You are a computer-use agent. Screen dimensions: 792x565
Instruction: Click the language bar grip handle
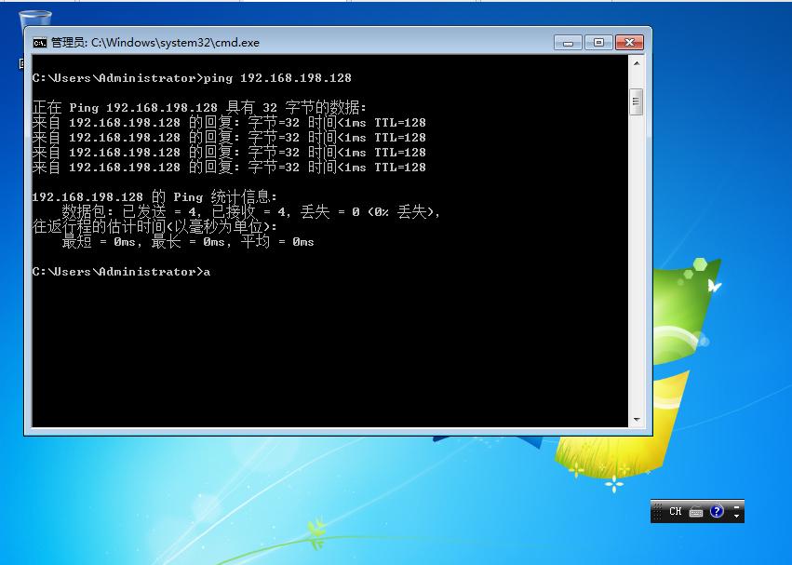pyautogui.click(x=657, y=511)
